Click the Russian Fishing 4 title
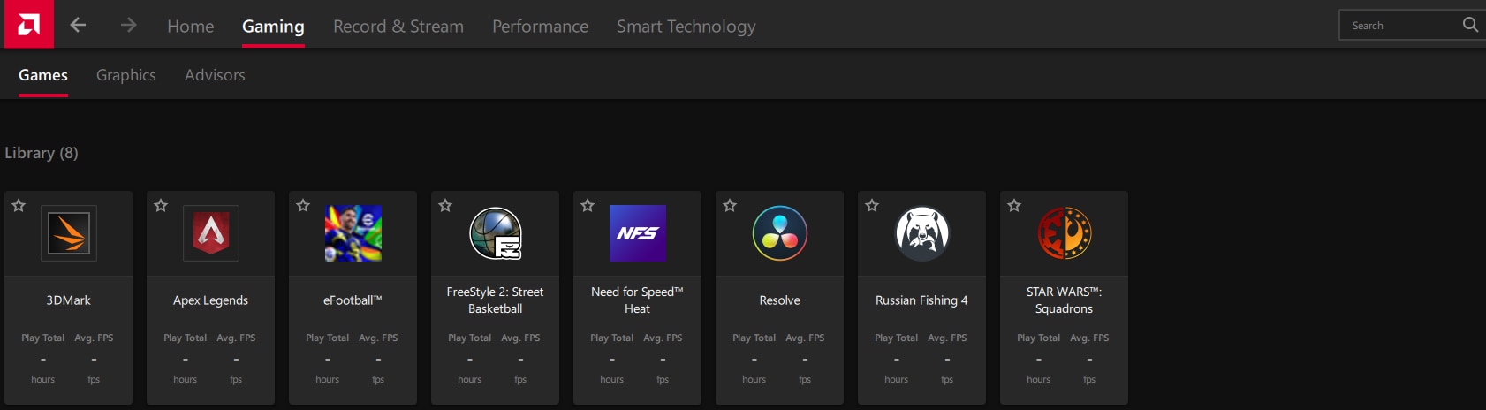Screen dimensions: 1486x410 pos(922,300)
